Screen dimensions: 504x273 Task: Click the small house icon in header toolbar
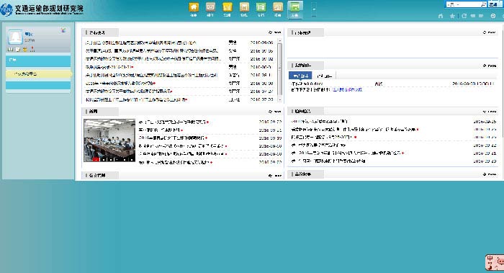click(441, 16)
